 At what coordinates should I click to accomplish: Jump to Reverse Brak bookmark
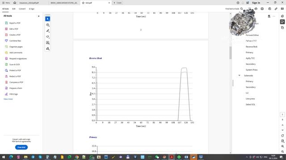coord(252,47)
